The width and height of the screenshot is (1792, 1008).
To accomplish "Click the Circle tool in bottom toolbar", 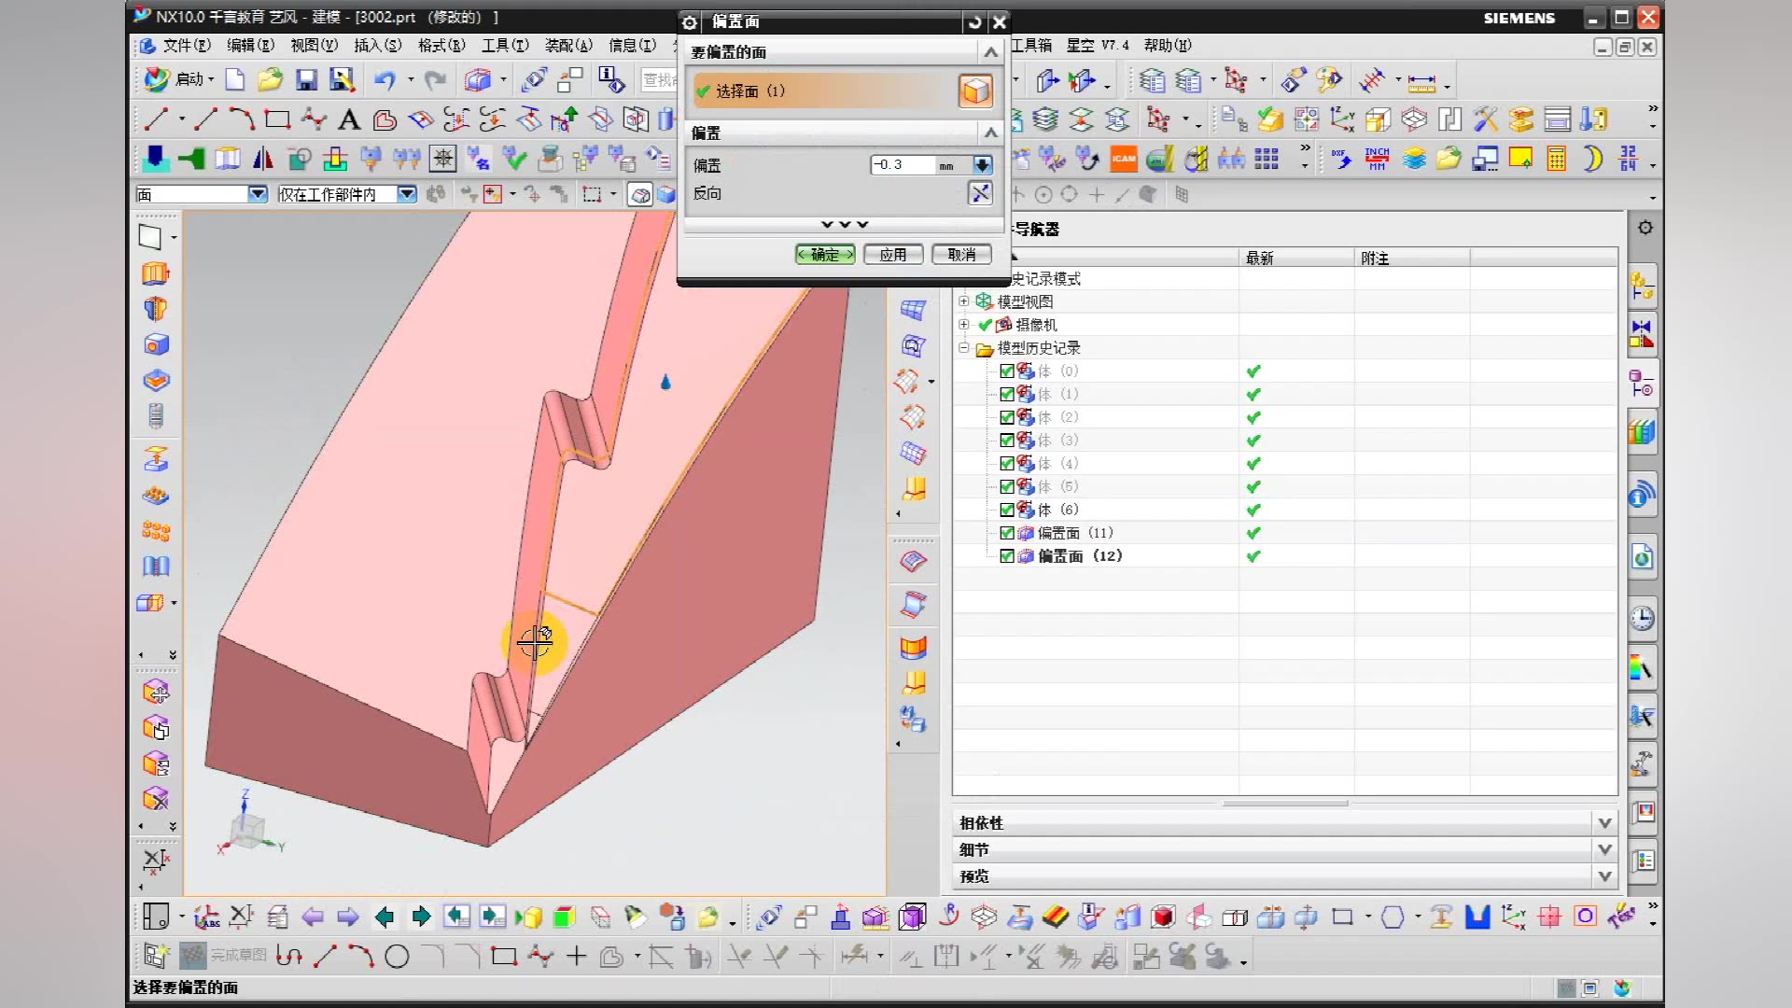I will point(397,957).
